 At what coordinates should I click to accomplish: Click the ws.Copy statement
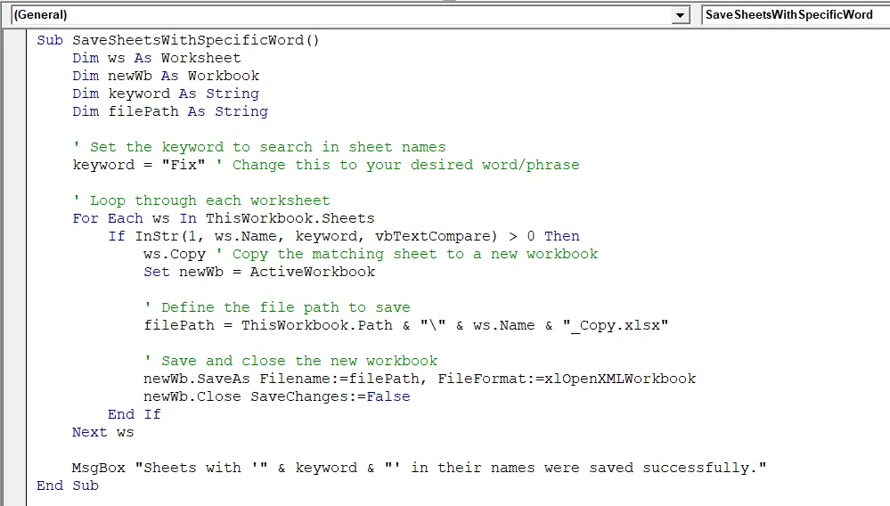point(175,254)
